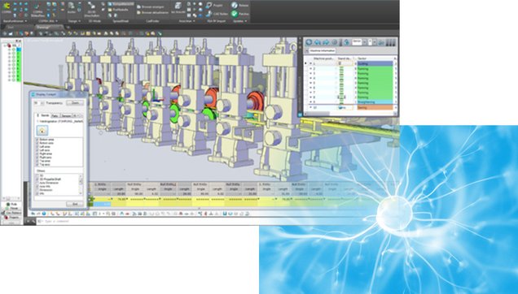The width and height of the screenshot is (518, 294).
Task: Toggle the 3D Propeller Shaft checkbox
Action: tap(37, 179)
